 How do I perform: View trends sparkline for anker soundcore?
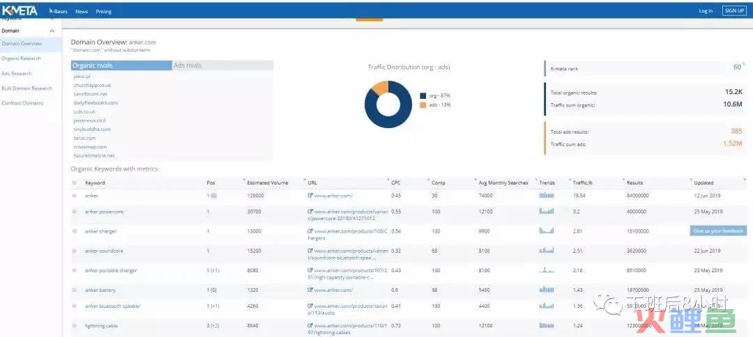click(x=547, y=250)
